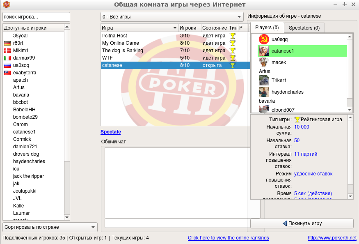
Task: Click the Доступные игроки list header
Action: 33,28
